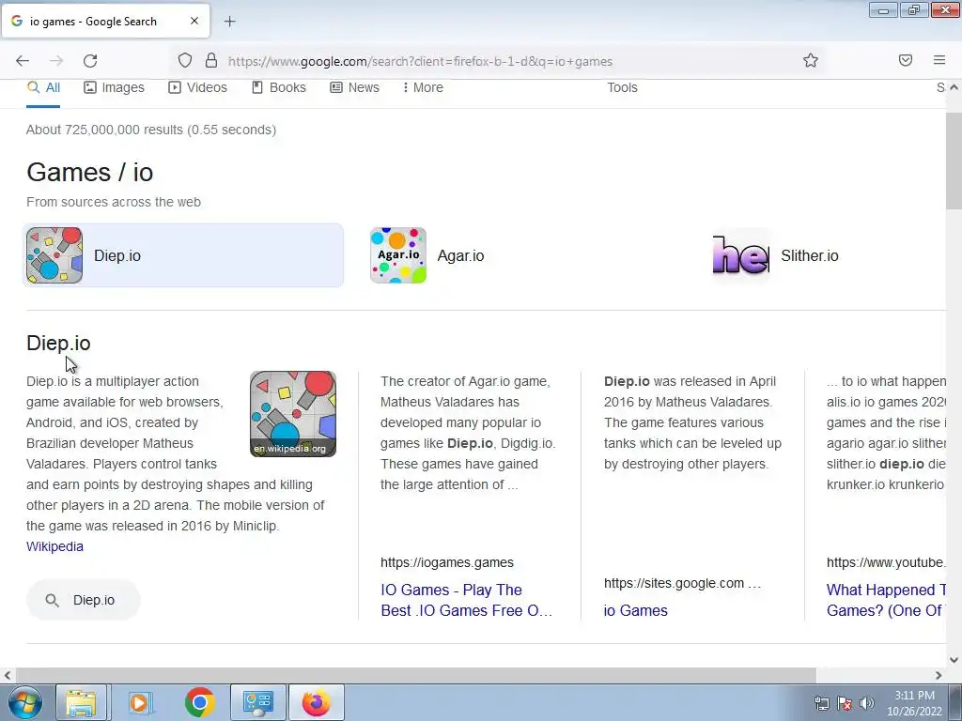Restore down the Firefox window
Screen dimensions: 962x721
pos(914,9)
